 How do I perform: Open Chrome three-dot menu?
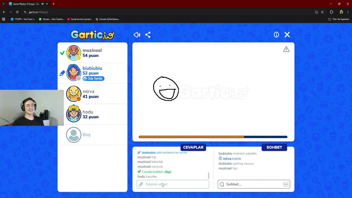tap(348, 12)
